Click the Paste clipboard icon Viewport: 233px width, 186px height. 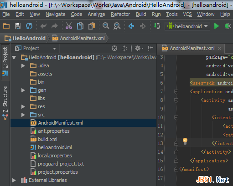point(92,26)
